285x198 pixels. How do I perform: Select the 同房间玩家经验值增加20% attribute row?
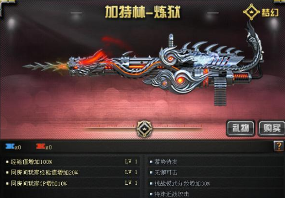click(x=72, y=172)
